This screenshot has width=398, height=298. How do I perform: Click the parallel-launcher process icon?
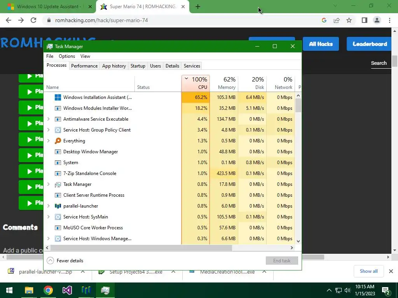pyautogui.click(x=58, y=206)
